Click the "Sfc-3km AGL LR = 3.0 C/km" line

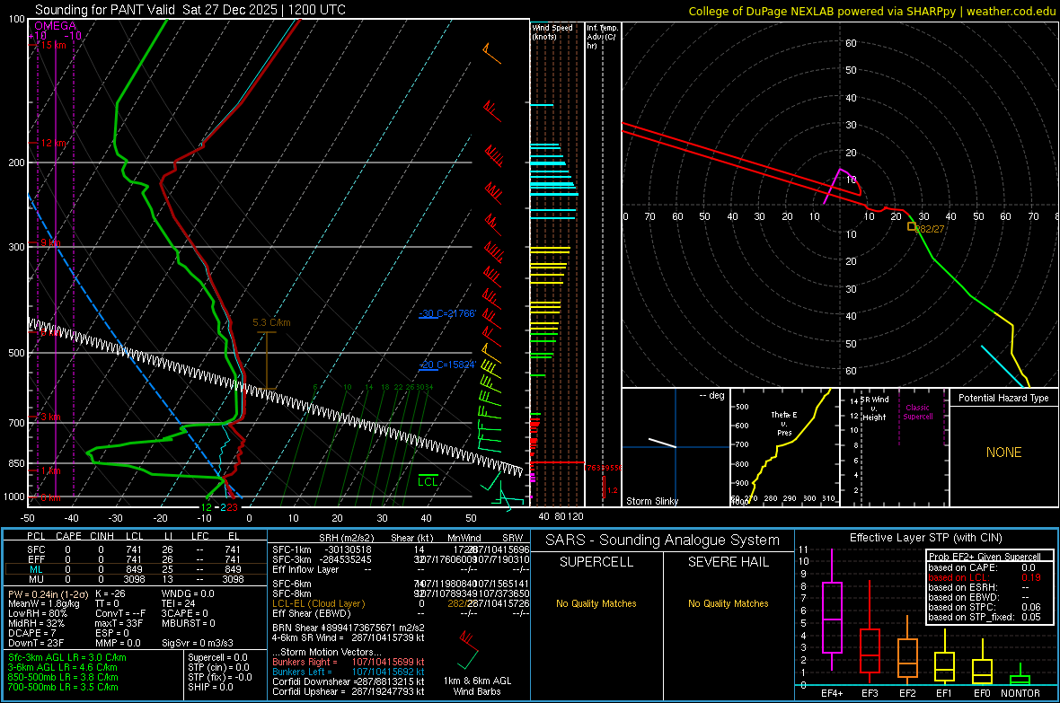(67, 657)
